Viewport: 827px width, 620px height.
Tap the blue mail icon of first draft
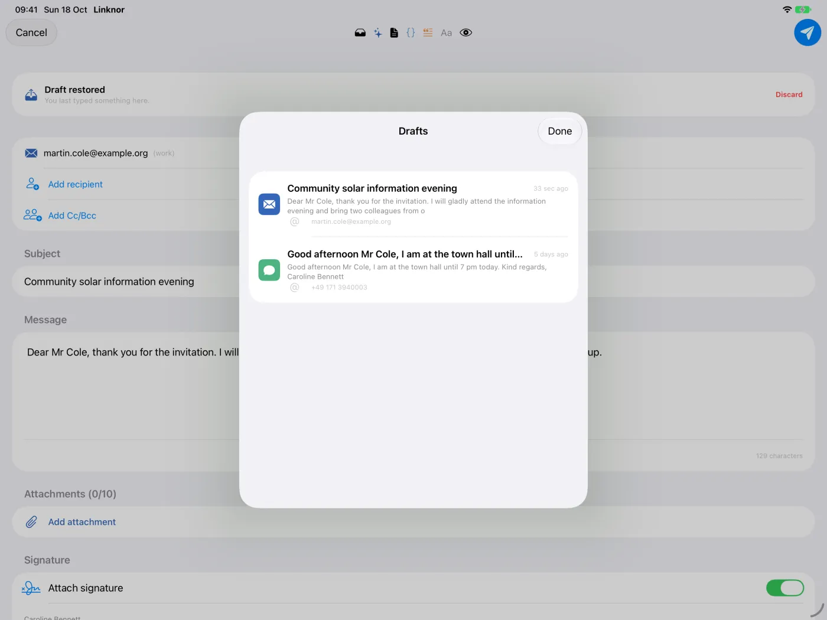[x=269, y=204]
